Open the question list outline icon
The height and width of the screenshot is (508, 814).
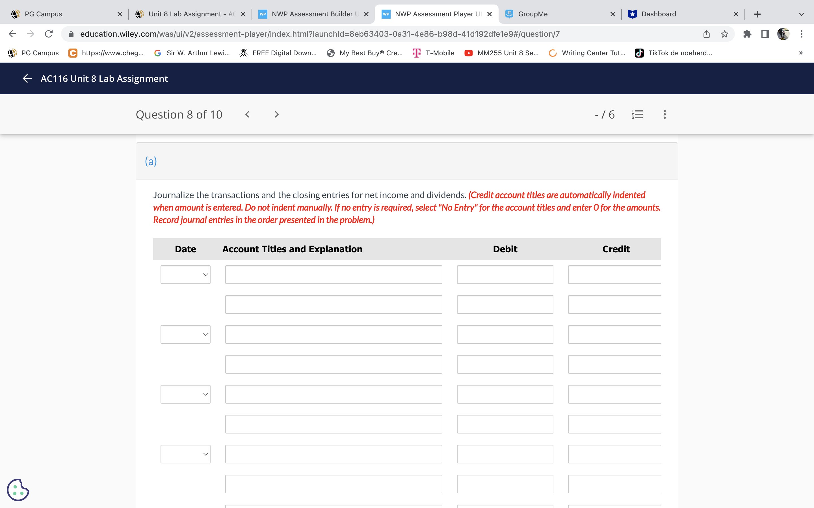637,114
